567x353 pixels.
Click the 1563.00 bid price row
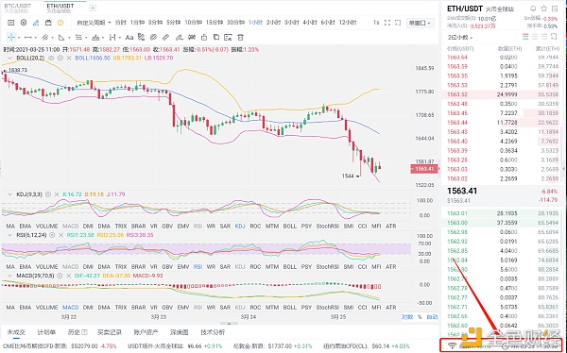[503, 223]
